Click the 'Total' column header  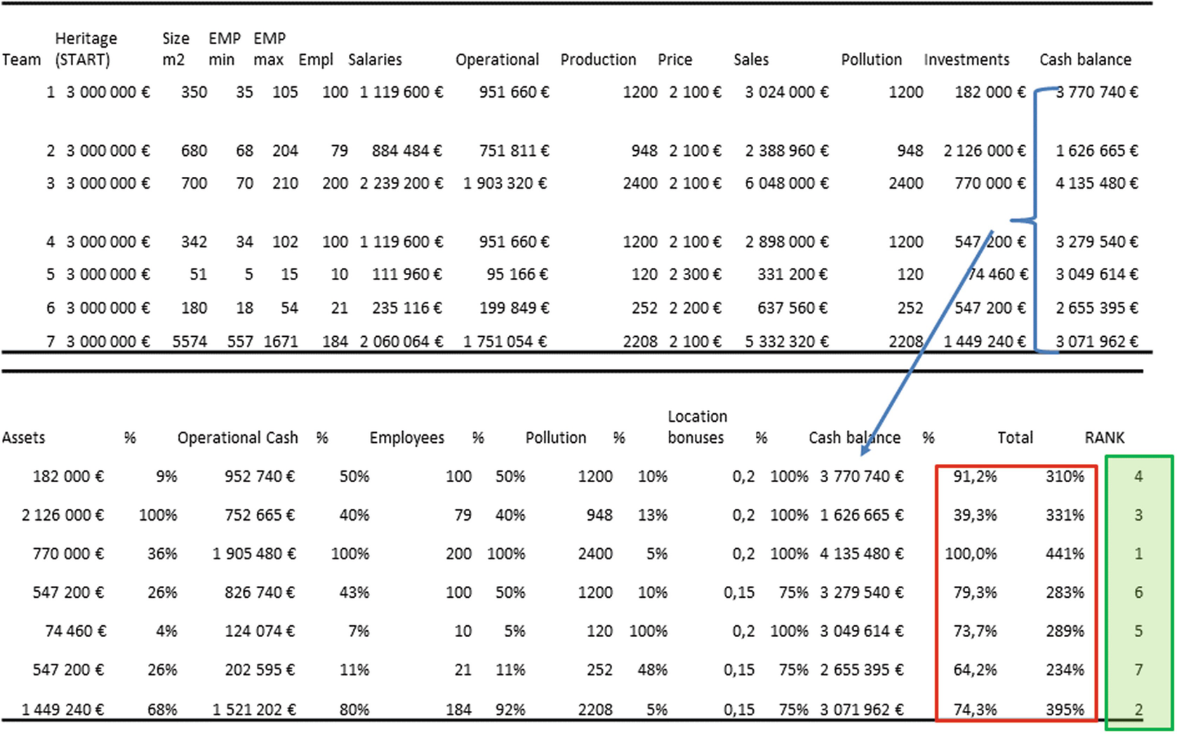tap(1015, 438)
